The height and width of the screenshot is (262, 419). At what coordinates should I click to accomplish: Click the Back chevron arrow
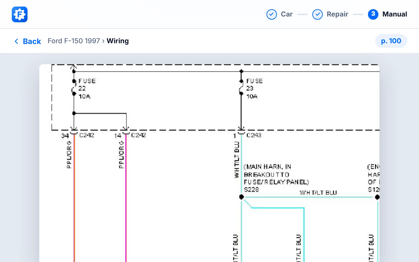click(16, 41)
